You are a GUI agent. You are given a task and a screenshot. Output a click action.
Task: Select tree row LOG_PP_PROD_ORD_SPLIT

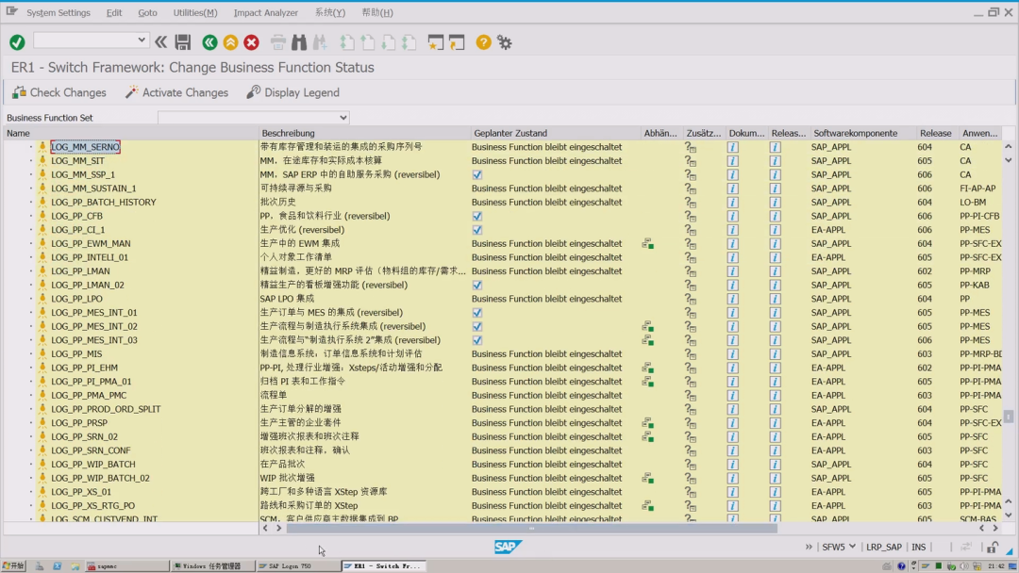pyautogui.click(x=106, y=409)
